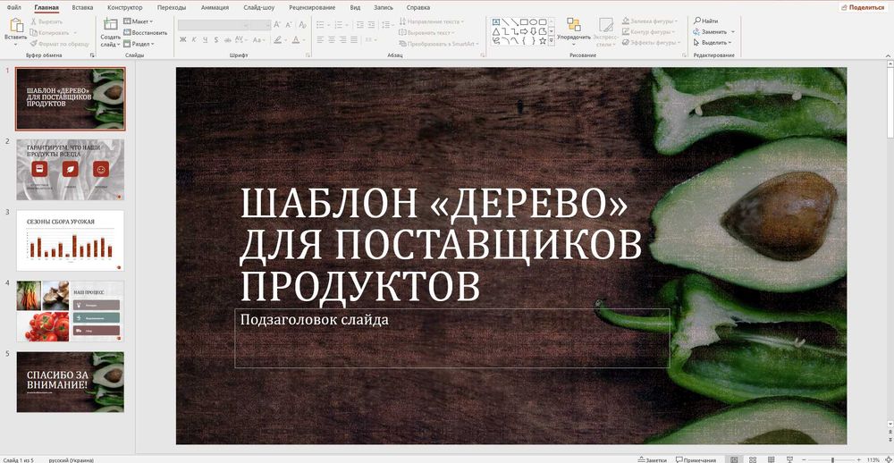Open Заметки (Notes) pane from status bar

[x=653, y=459]
